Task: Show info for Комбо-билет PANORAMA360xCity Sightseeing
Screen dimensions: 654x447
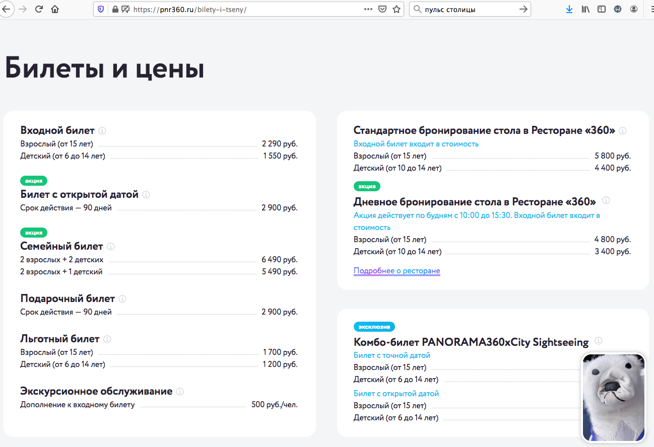Action: coord(599,341)
